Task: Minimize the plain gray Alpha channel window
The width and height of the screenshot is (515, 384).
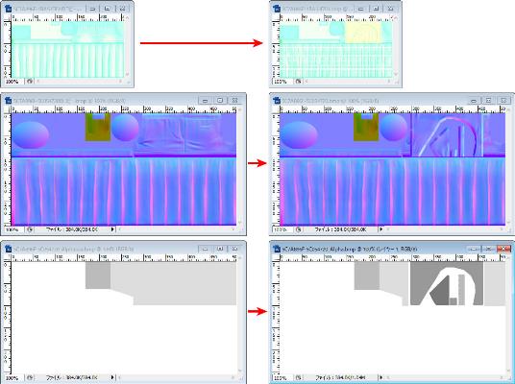Action: pyautogui.click(x=206, y=249)
